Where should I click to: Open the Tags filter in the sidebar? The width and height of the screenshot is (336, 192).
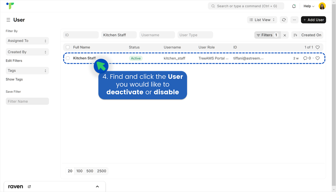(x=27, y=70)
